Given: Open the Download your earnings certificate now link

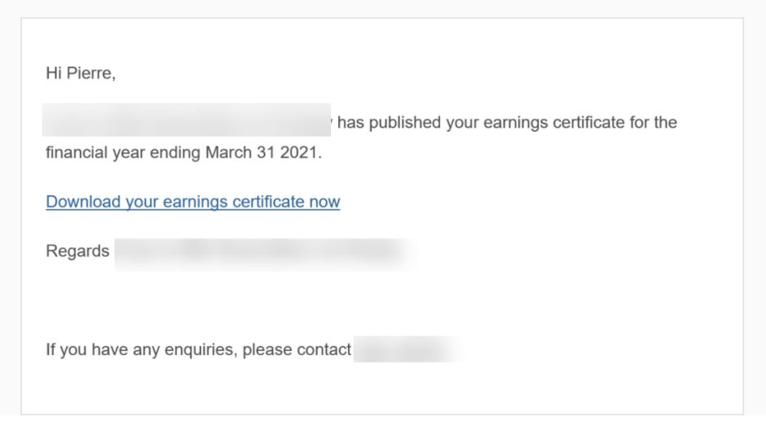Looking at the screenshot, I should point(193,202).
